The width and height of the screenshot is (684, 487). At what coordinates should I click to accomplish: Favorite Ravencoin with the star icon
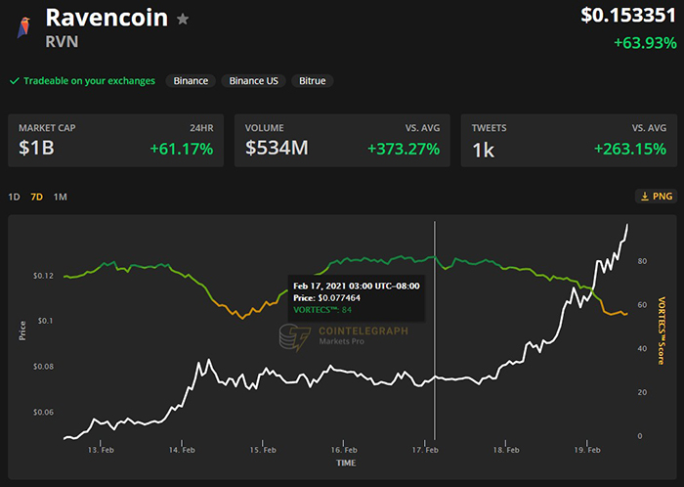[x=183, y=20]
